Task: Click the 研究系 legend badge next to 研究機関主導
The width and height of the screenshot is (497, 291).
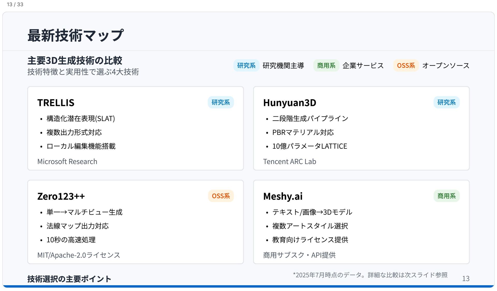Action: coord(246,65)
